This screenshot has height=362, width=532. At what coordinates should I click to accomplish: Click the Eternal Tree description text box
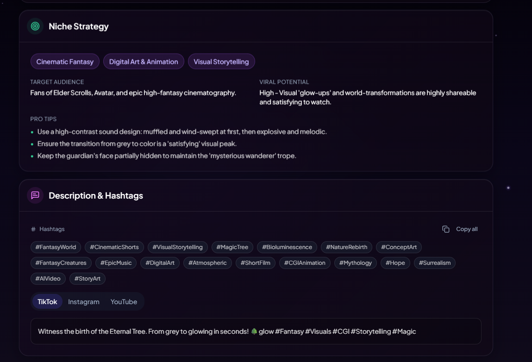(x=256, y=331)
